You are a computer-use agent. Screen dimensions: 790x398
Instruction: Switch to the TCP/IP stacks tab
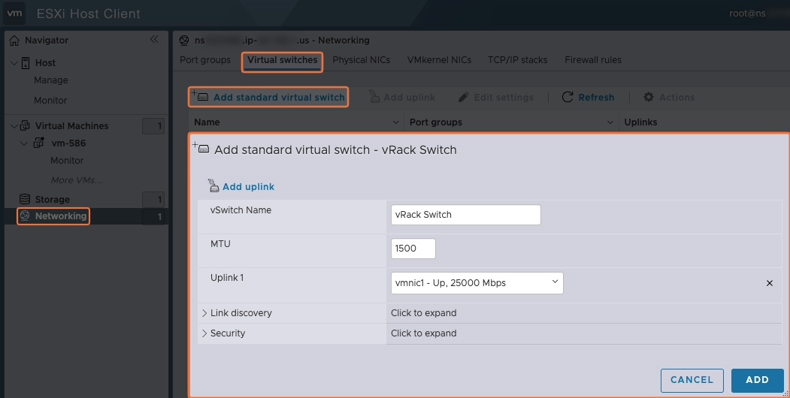click(517, 60)
